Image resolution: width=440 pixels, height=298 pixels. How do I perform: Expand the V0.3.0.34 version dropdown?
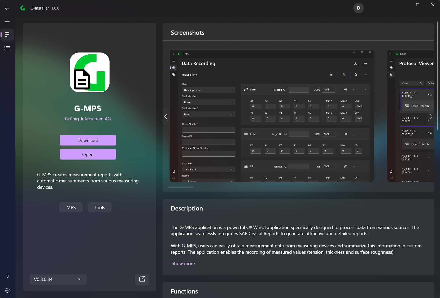(58, 279)
